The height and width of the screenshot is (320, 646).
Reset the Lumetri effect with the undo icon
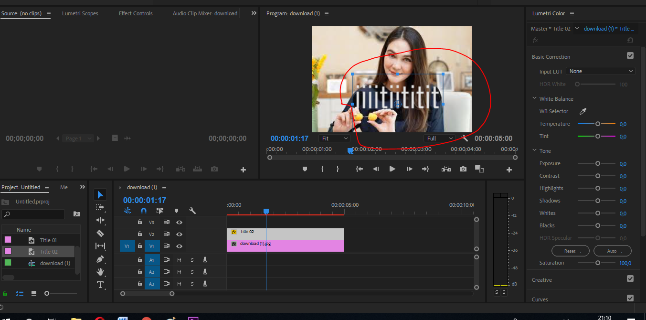pos(630,41)
